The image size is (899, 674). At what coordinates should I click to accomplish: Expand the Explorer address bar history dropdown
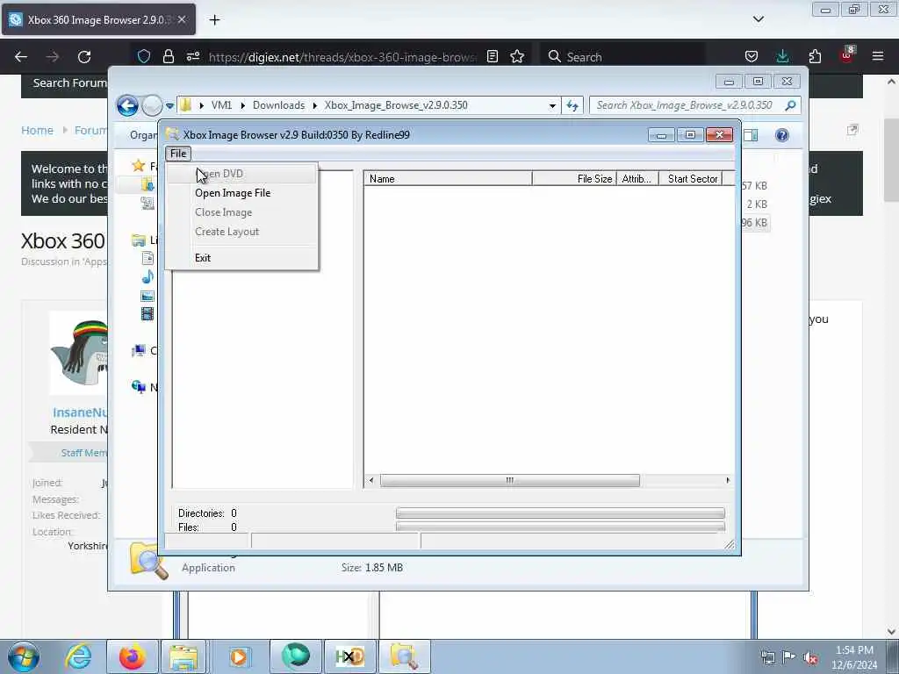coord(552,105)
